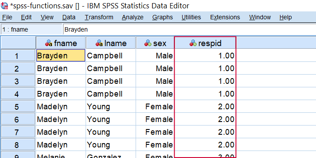Click the string type icon on lname header
316x158 pixels.
point(99,43)
